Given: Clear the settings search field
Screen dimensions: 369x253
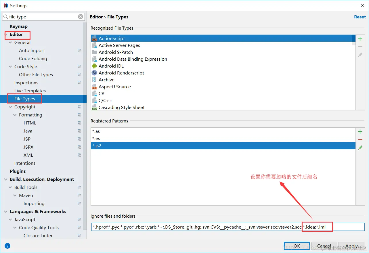Looking at the screenshot, I should click(x=81, y=17).
